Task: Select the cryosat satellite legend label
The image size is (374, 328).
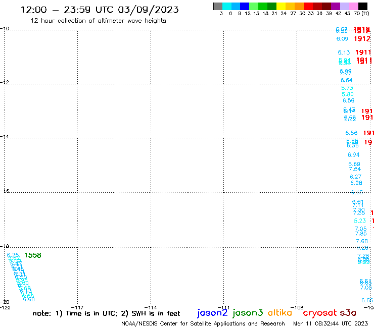Action: (320, 313)
